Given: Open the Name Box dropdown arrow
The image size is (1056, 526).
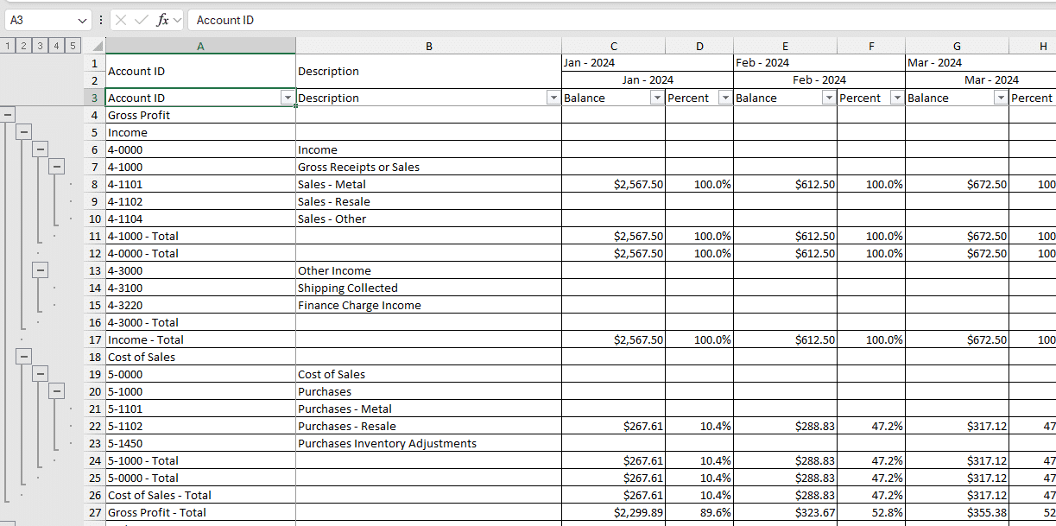Looking at the screenshot, I should tap(83, 20).
